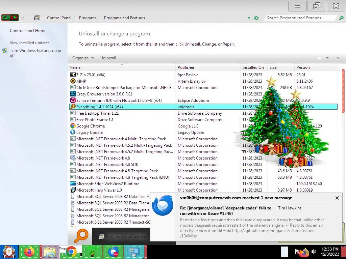Go to Control Panel breadcrumb
Viewport: 346px width, 259px height.
coord(59,18)
